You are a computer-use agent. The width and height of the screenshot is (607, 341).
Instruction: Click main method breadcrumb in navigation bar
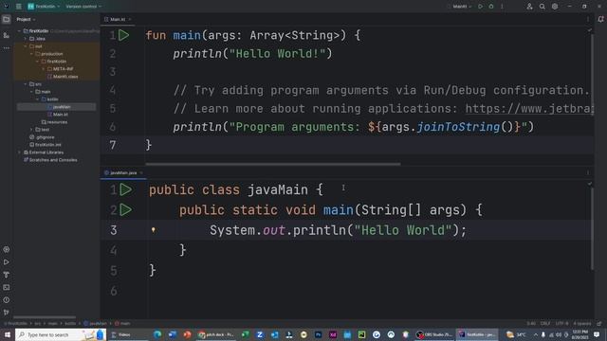[x=122, y=323]
